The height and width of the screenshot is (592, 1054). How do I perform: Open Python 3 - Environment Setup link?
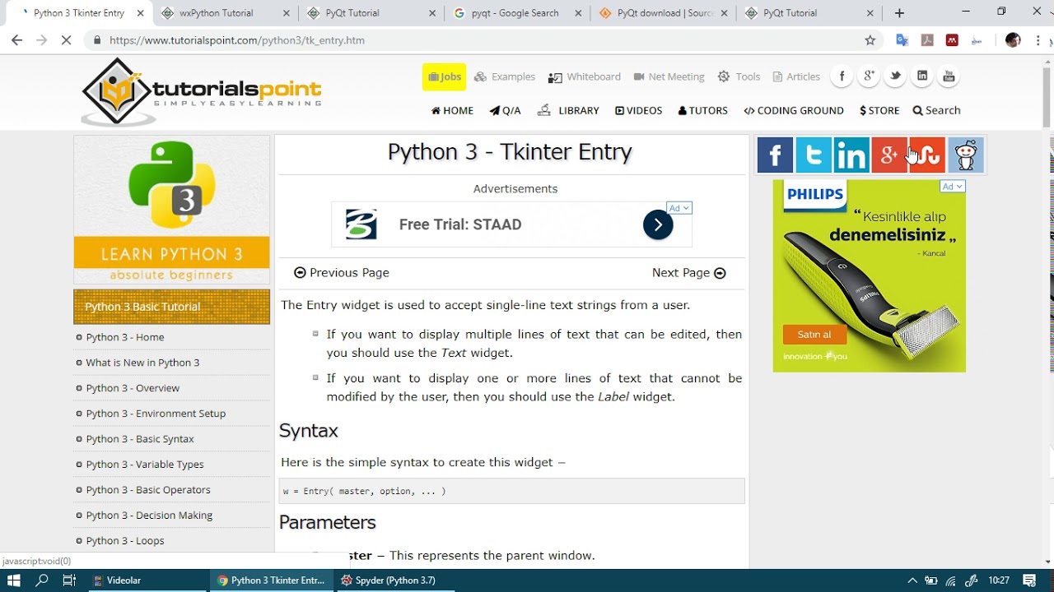(x=156, y=414)
